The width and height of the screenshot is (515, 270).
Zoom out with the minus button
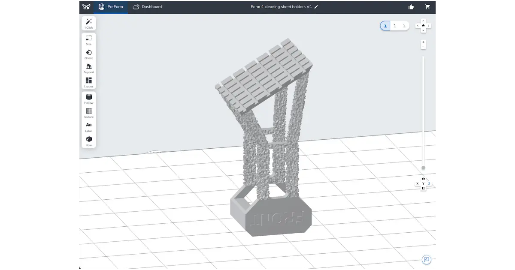[424, 47]
